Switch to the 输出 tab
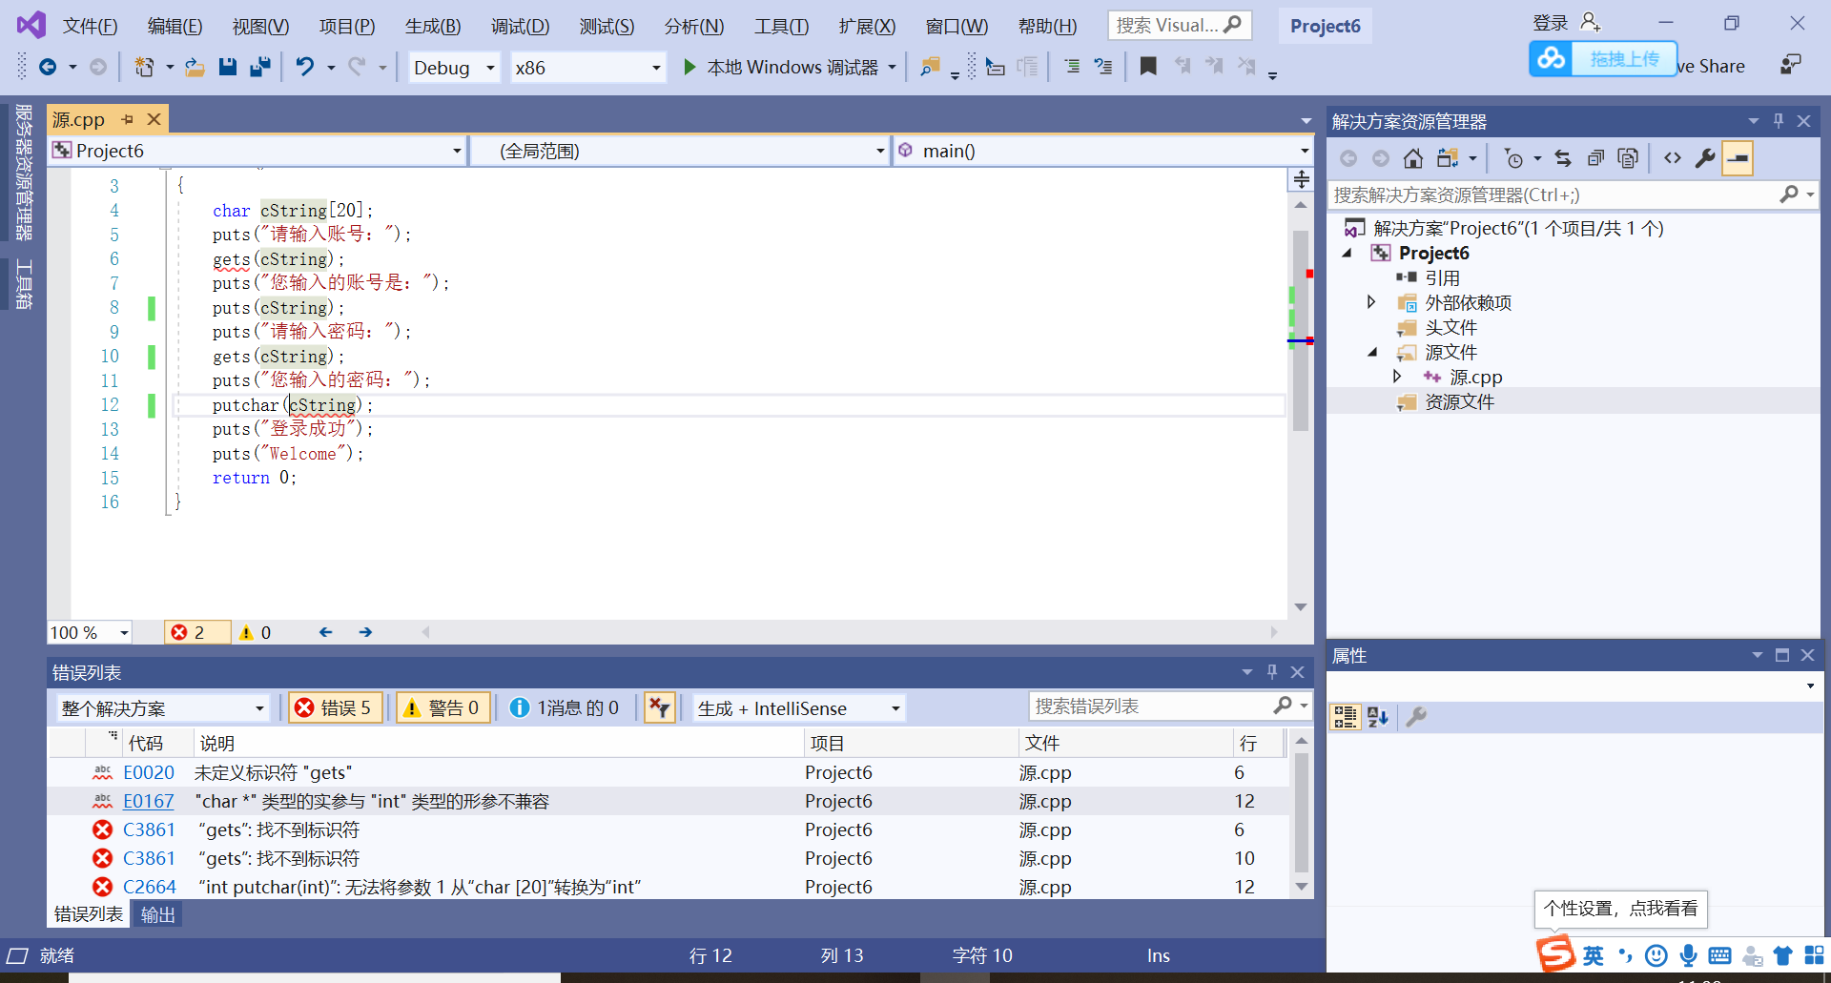The image size is (1831, 983). [158, 914]
